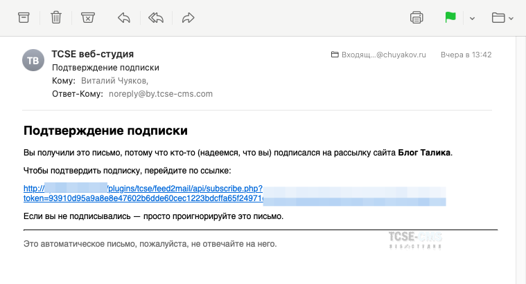
Task: Select sender name TCSE веб-студия
Action: point(92,54)
